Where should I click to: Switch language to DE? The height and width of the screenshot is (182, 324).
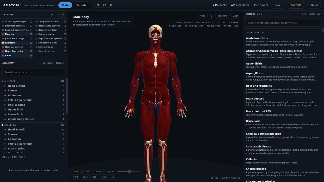[x=111, y=5]
